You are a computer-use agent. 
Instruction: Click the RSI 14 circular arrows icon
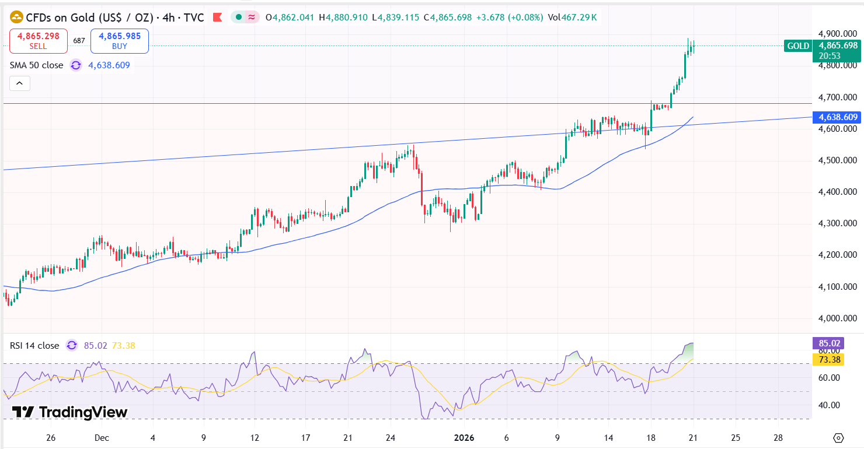71,345
